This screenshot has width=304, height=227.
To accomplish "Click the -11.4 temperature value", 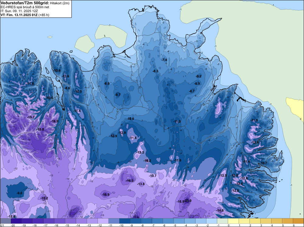I will click(247, 161).
